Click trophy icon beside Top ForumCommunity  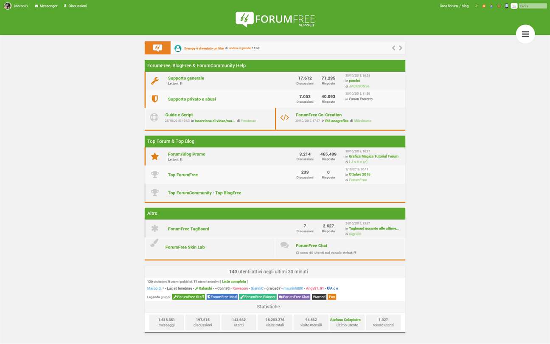click(x=155, y=193)
